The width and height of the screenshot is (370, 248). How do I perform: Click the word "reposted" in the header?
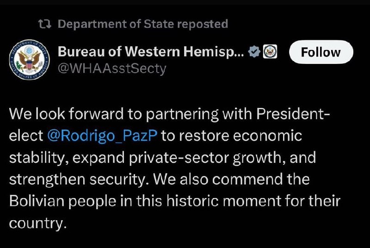point(202,24)
